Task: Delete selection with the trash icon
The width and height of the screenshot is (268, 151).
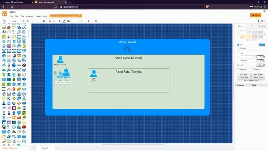Action: coord(44,21)
